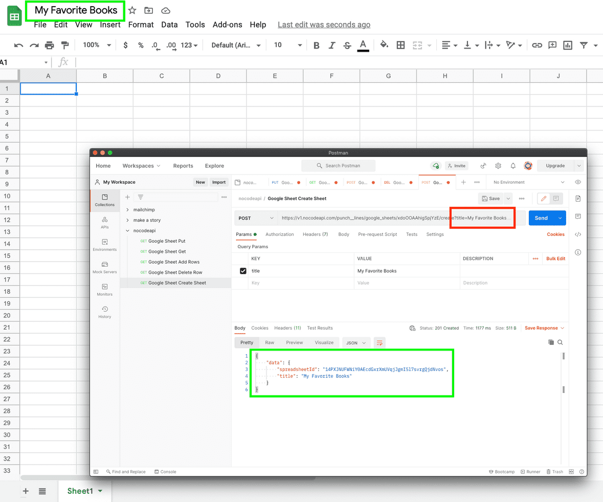Open version history via Last edit link
This screenshot has height=502, width=603.
click(x=324, y=24)
